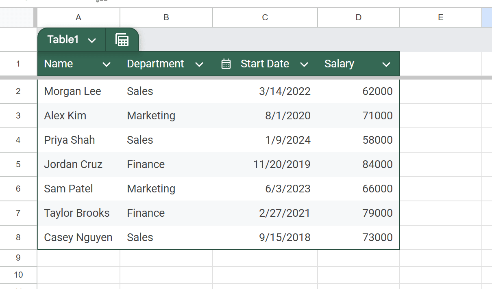Select row 7 header
Image resolution: width=492 pixels, height=289 pixels.
(18, 213)
